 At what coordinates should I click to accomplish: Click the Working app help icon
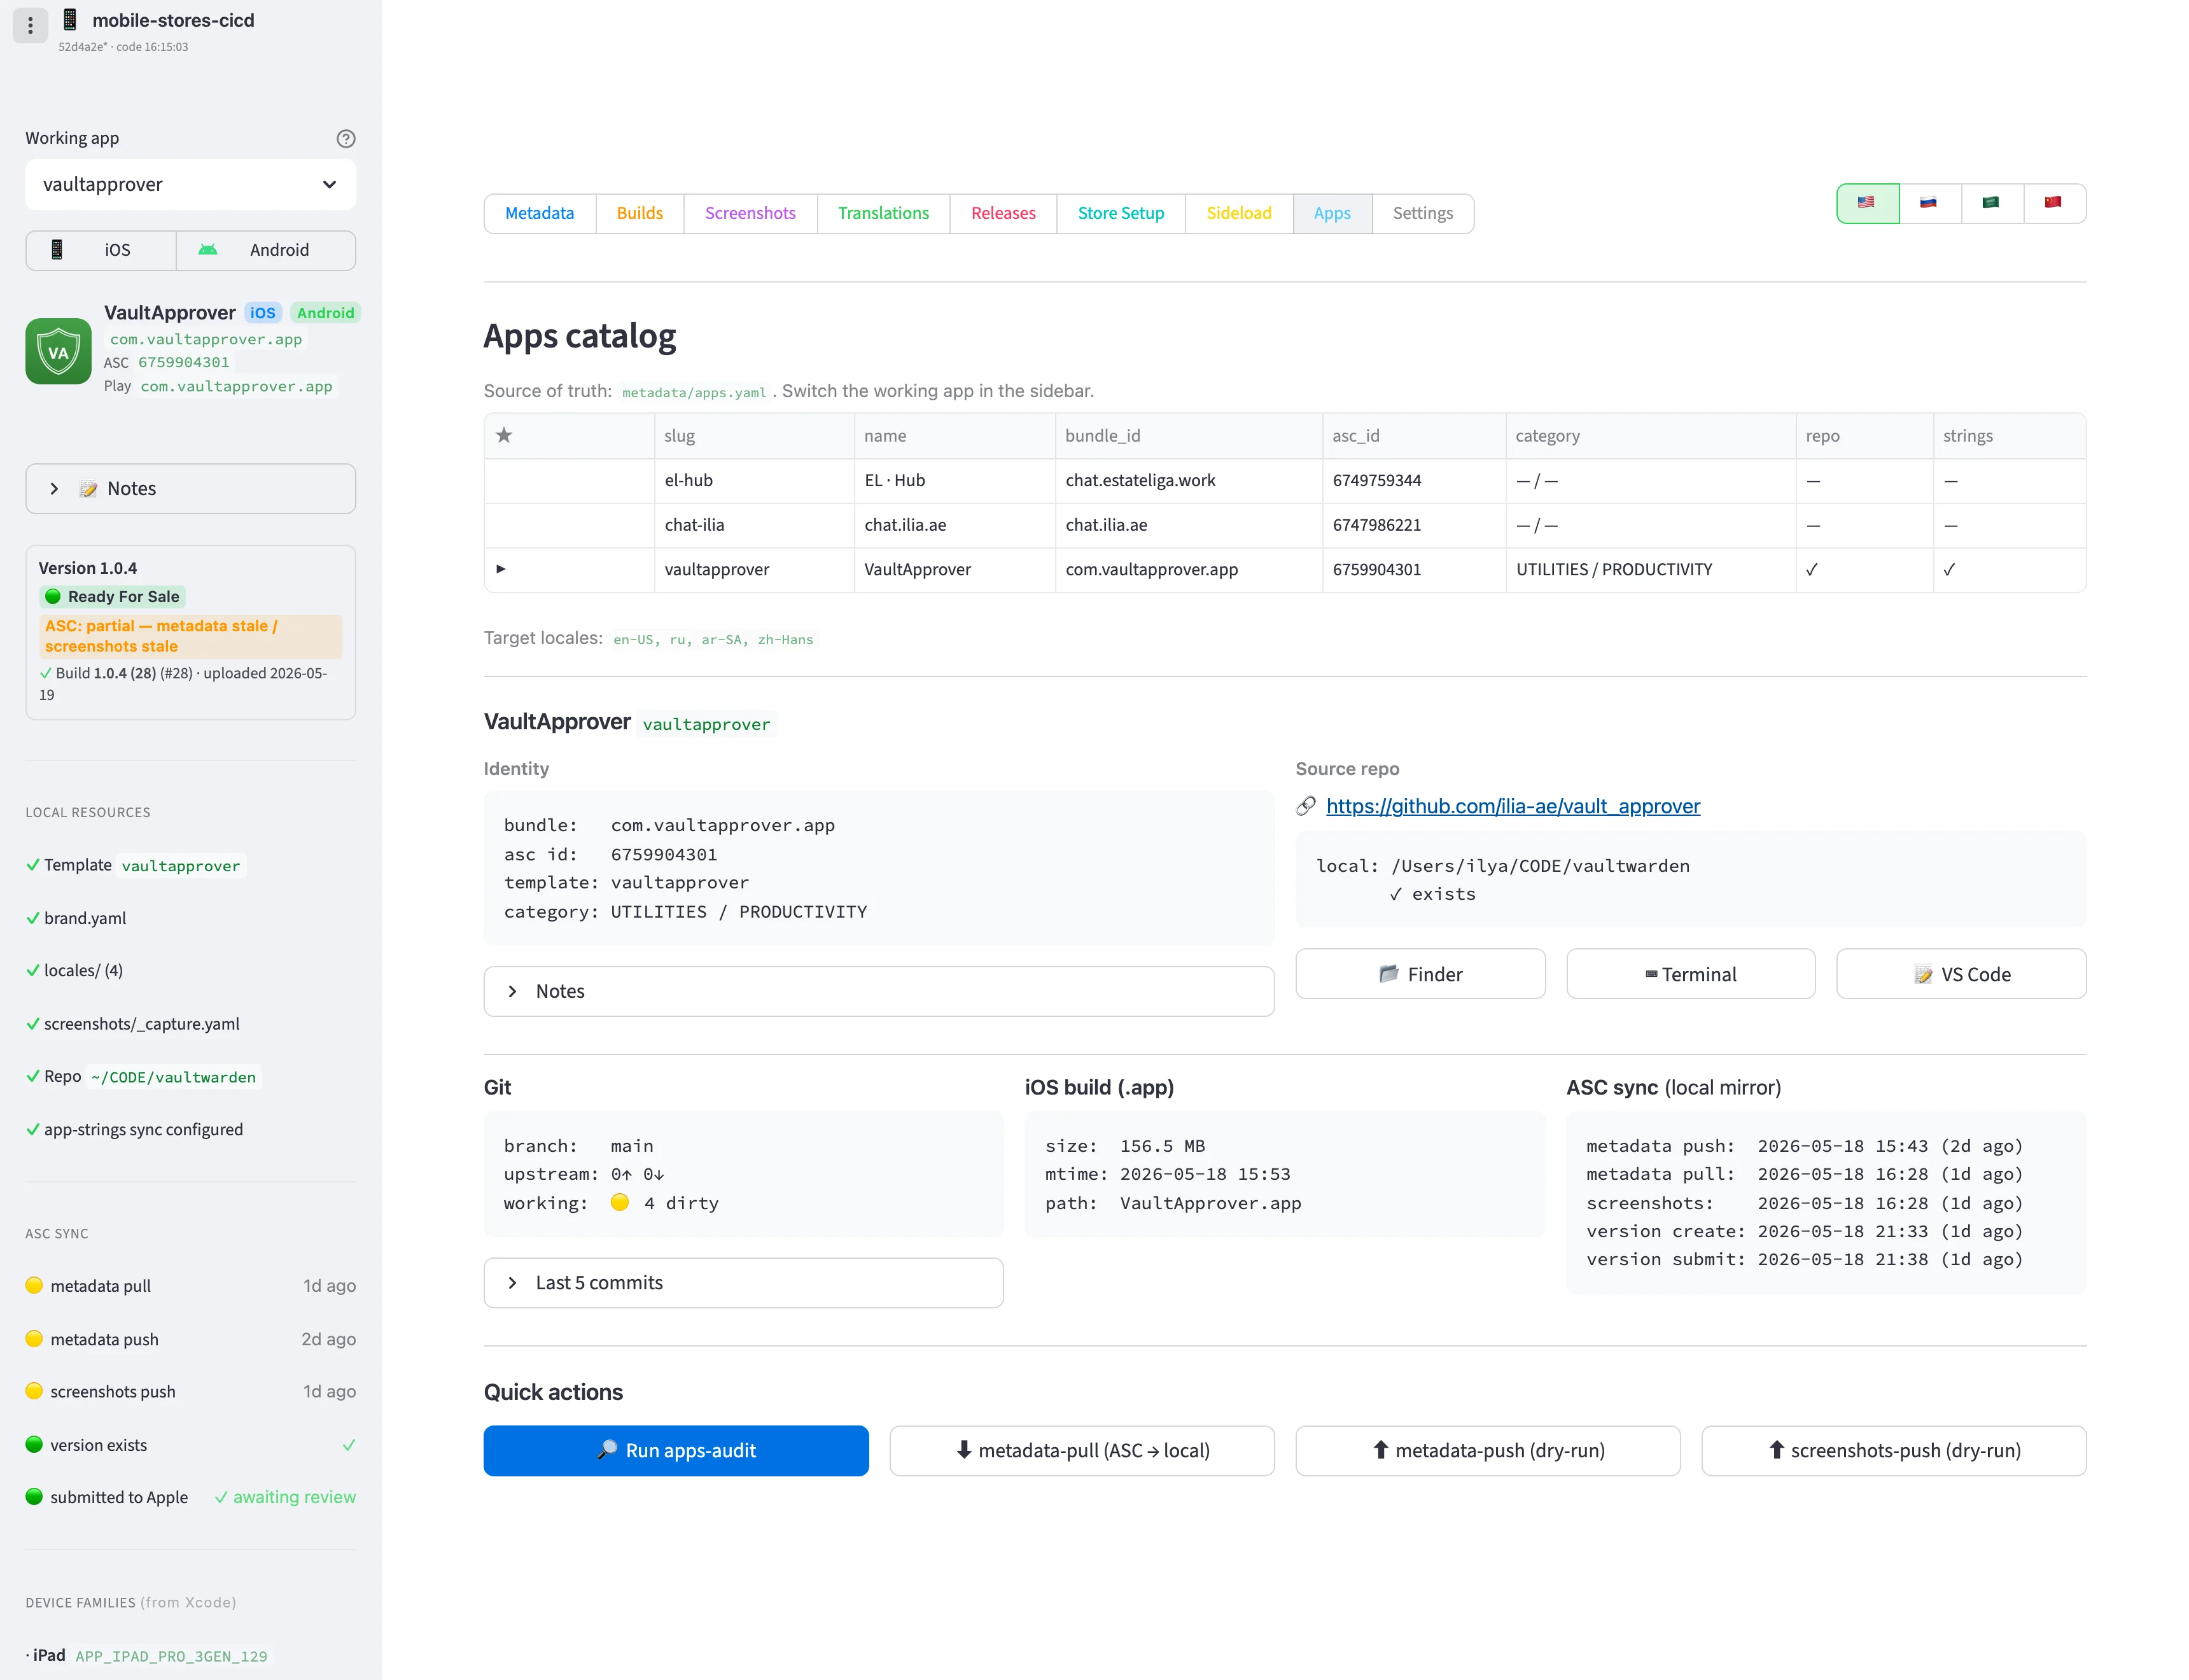(346, 139)
